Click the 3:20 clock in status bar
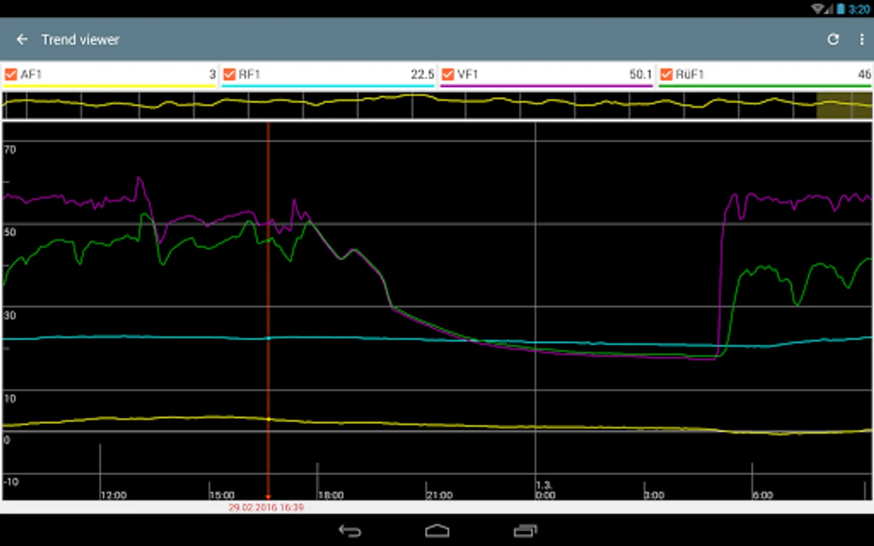The width and height of the screenshot is (874, 546). (859, 9)
